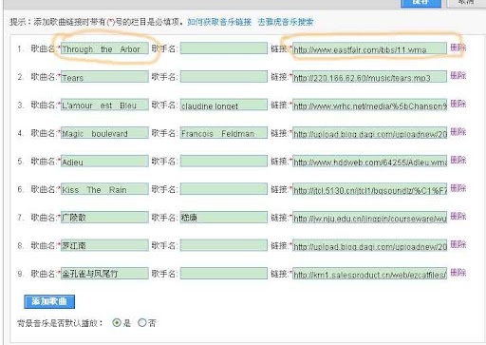The height and width of the screenshot is (345, 486).
Task: Click the 添加歌曲 button
Action: [x=49, y=301]
